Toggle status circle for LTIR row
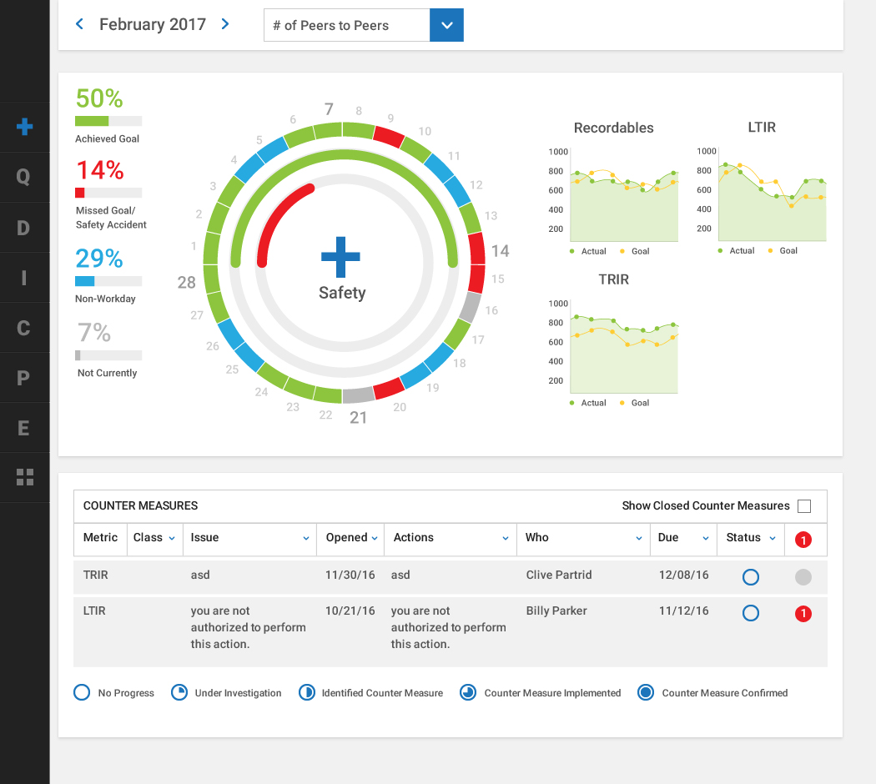This screenshot has width=876, height=784. pyautogui.click(x=751, y=613)
